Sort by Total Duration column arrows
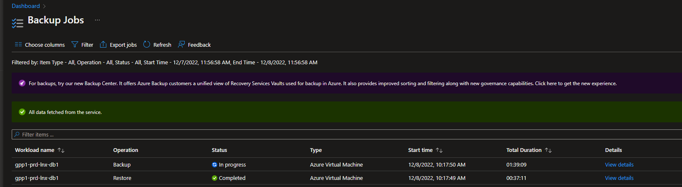The image size is (682, 187). [548, 150]
